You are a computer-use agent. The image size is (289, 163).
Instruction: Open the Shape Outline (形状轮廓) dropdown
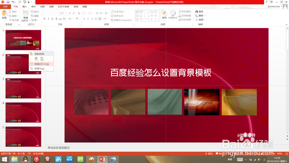(x=186, y=16)
